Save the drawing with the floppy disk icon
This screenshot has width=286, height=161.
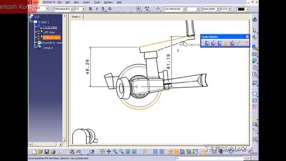click(46, 152)
